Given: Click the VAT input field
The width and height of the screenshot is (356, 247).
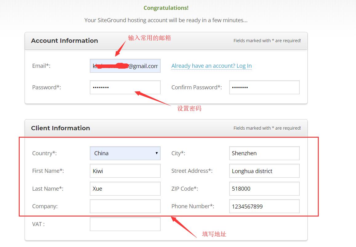Looking at the screenshot, I should 125,224.
